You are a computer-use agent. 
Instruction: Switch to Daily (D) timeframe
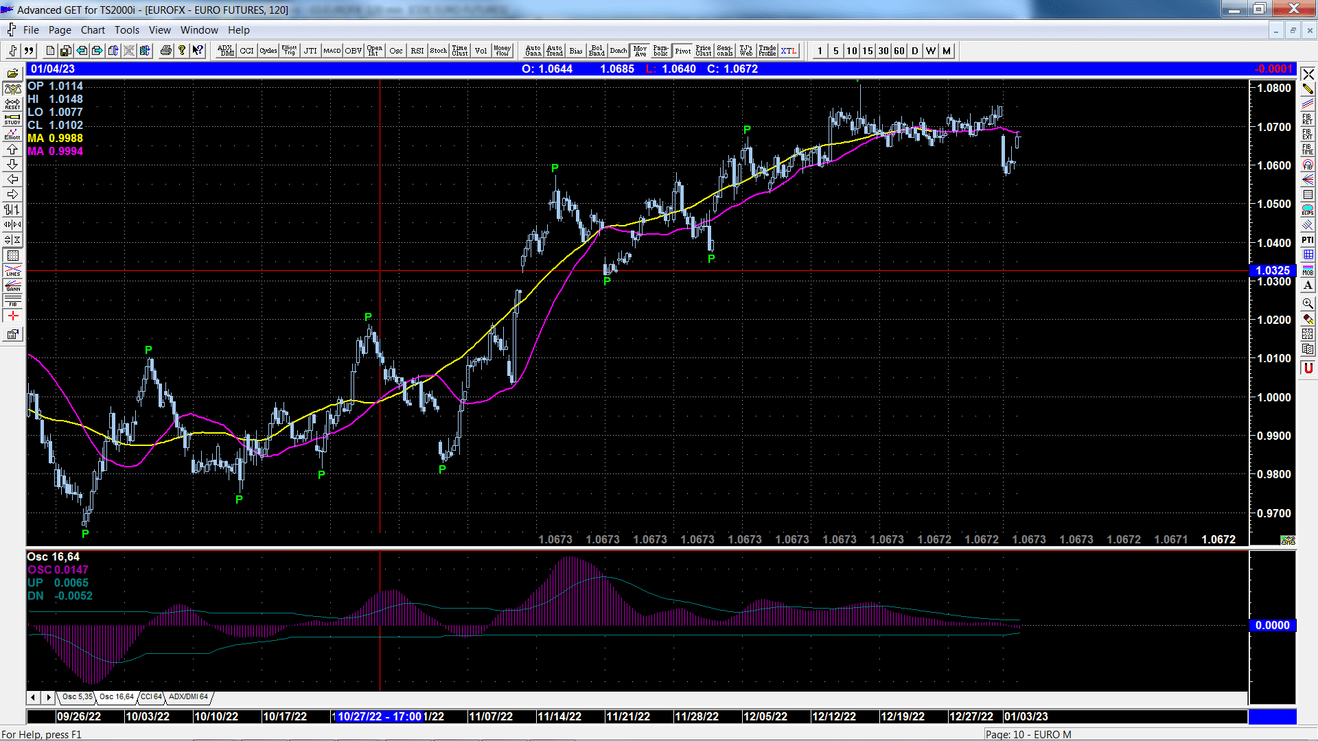(915, 51)
